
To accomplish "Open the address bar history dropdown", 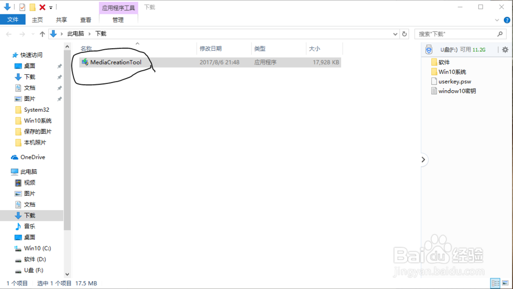I will tap(395, 34).
